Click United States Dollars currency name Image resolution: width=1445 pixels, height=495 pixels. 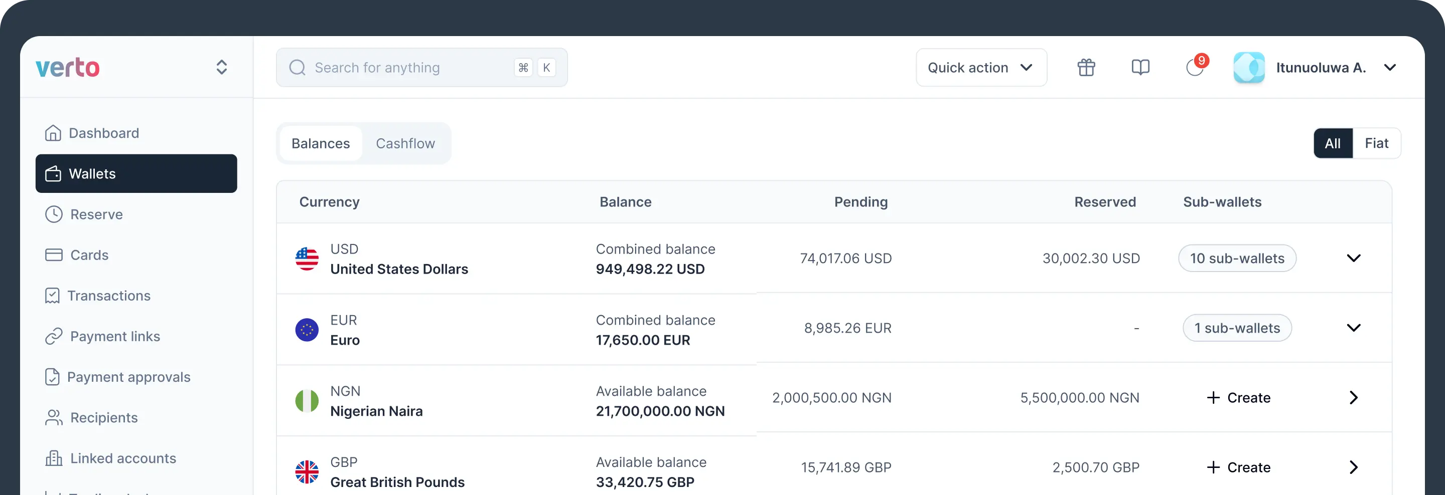(399, 270)
